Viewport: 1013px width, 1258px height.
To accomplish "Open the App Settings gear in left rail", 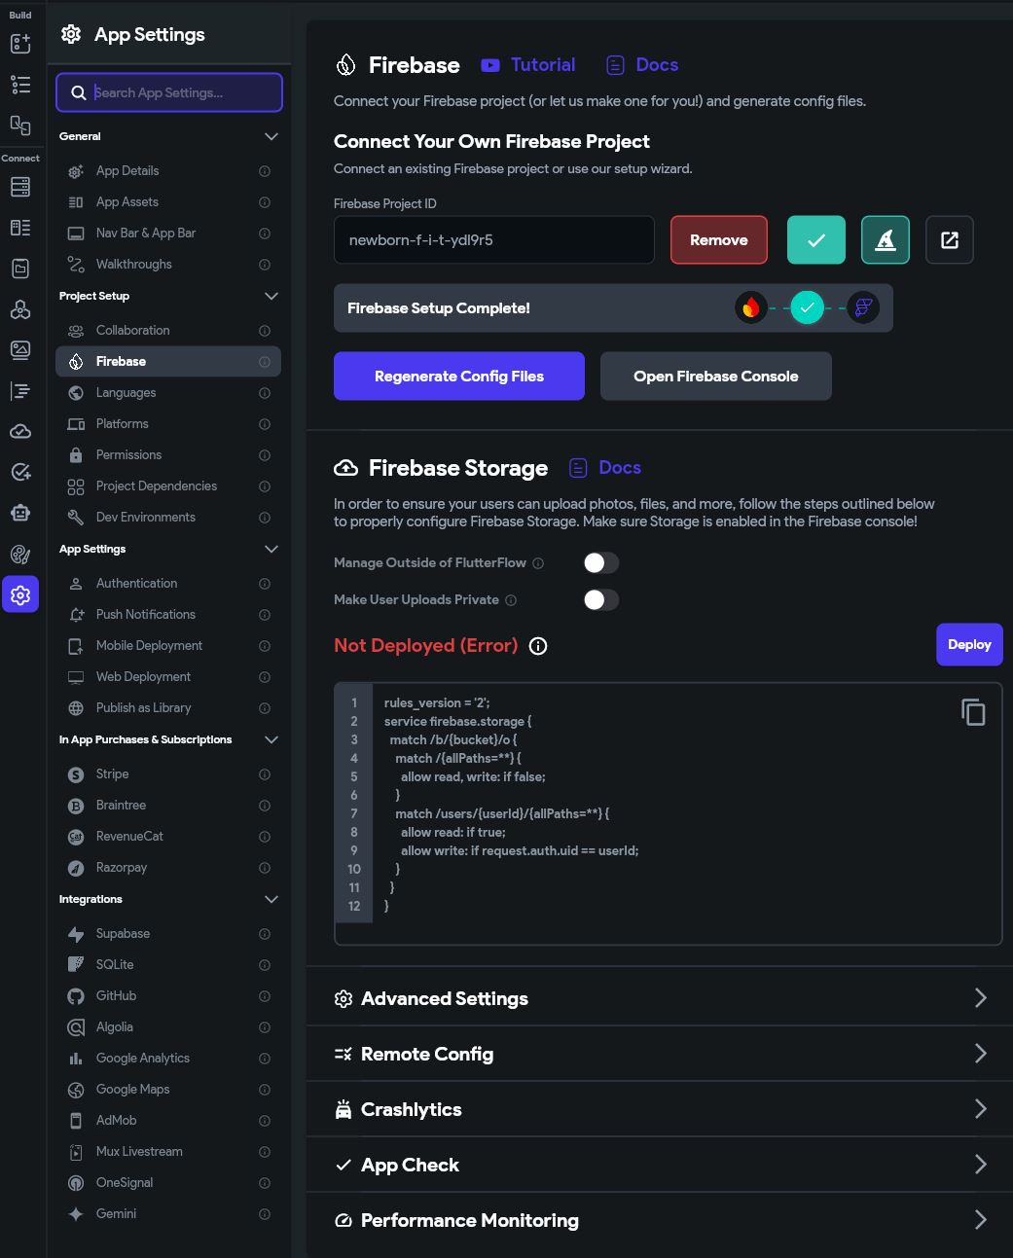I will 20,594.
